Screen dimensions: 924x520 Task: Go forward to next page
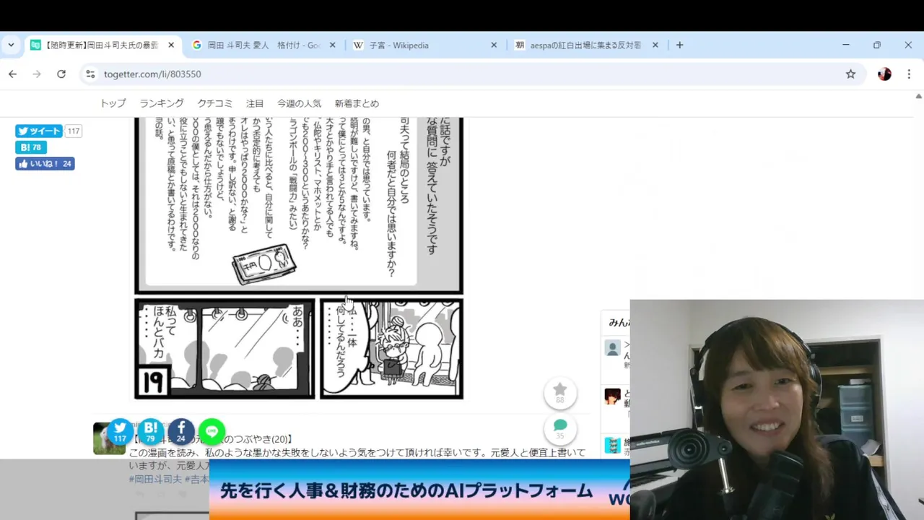[x=37, y=74]
